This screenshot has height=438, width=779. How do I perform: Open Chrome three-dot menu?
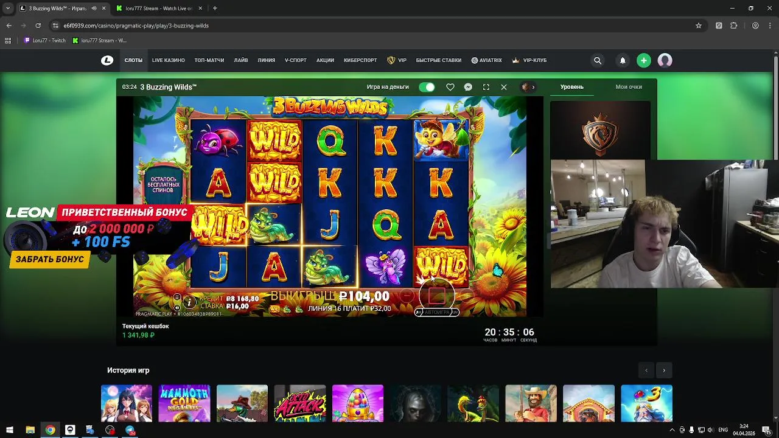[x=770, y=26]
